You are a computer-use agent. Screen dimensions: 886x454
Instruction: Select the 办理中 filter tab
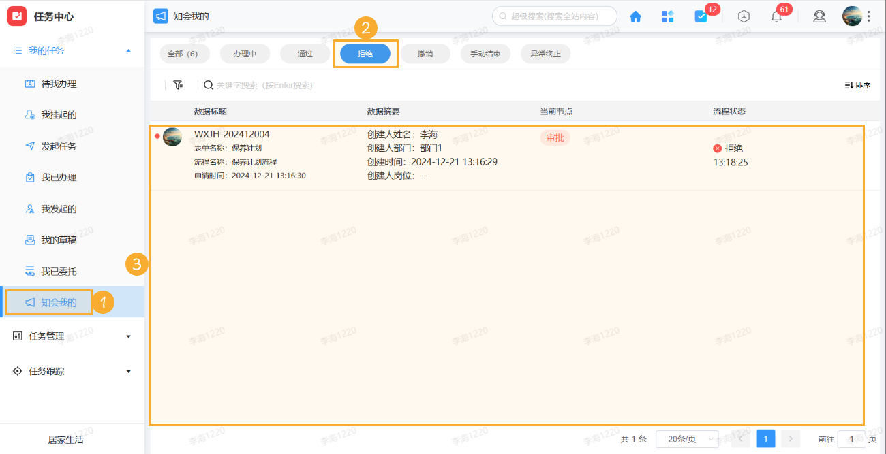click(245, 53)
